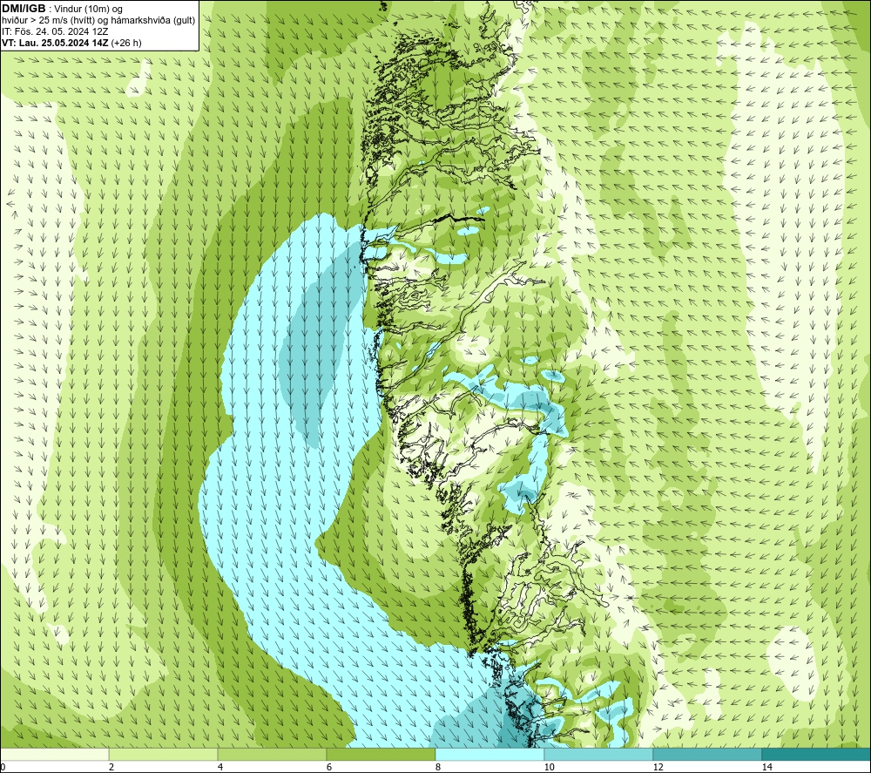
Task: Click the colorbar label '4'
Action: click(220, 768)
